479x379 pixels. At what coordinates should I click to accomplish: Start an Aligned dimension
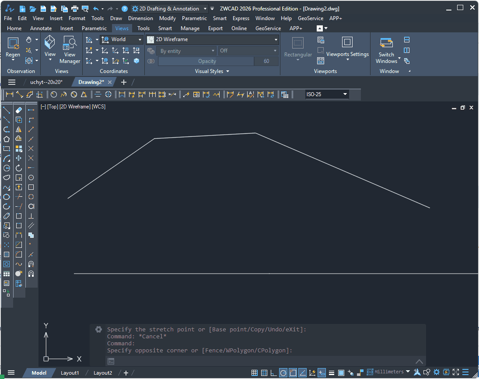pyautogui.click(x=20, y=94)
